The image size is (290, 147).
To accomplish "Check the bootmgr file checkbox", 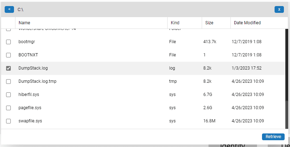I will [x=8, y=42].
